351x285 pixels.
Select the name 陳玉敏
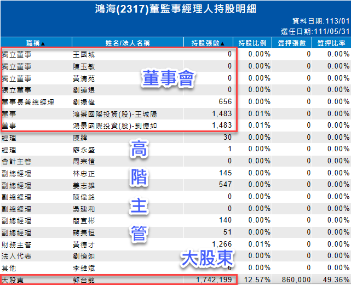click(x=84, y=66)
